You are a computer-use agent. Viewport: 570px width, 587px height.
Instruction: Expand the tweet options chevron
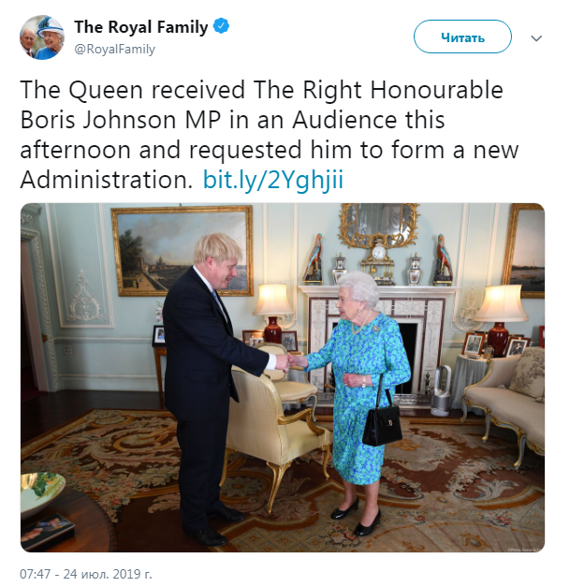point(536,38)
